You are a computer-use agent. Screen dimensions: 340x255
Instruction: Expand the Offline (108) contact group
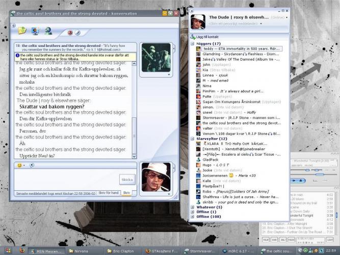tap(192, 216)
